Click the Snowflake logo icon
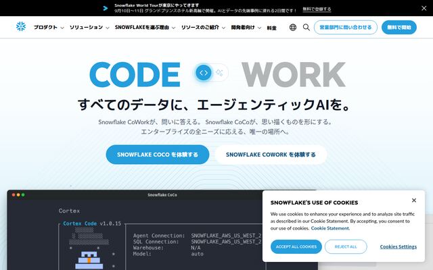This screenshot has width=433, height=270. point(21,26)
